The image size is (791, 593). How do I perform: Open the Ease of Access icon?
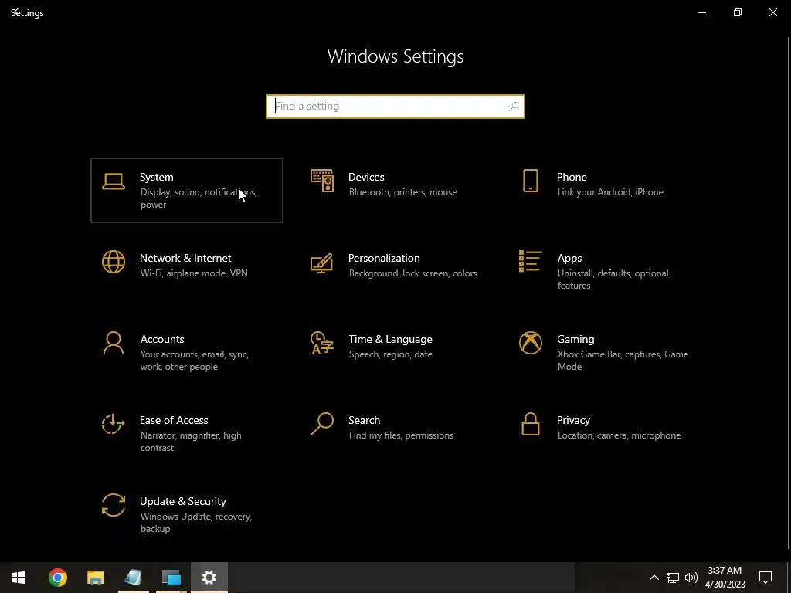click(x=114, y=424)
